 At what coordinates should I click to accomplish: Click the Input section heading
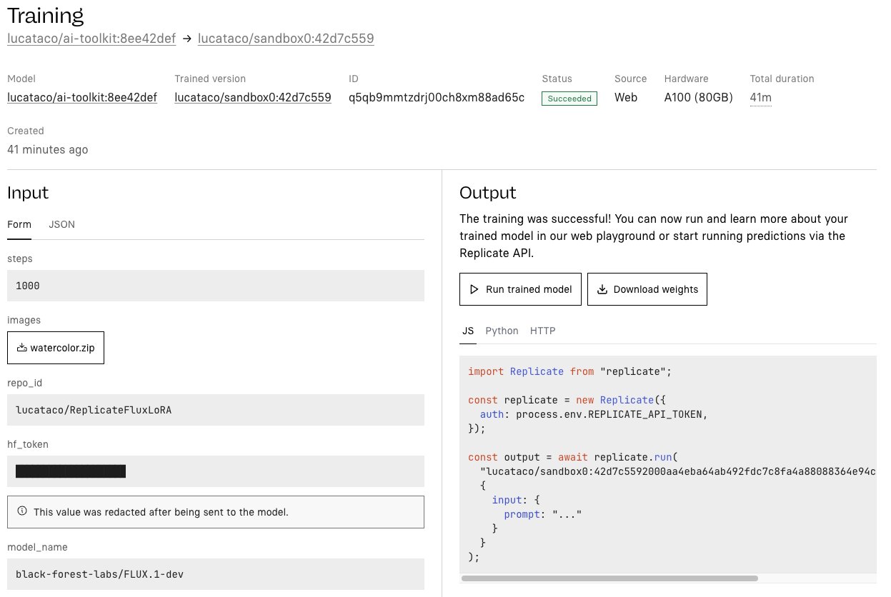point(28,192)
